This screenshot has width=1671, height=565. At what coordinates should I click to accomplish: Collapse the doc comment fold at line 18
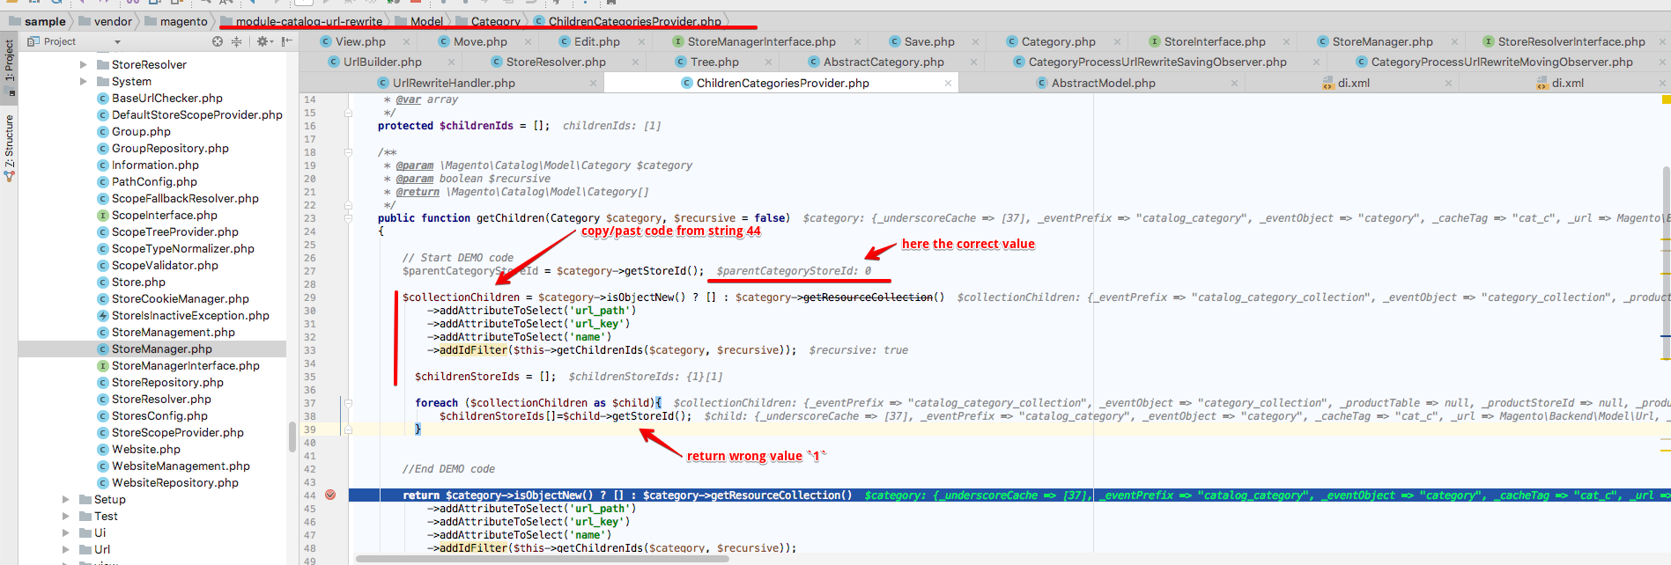point(348,152)
